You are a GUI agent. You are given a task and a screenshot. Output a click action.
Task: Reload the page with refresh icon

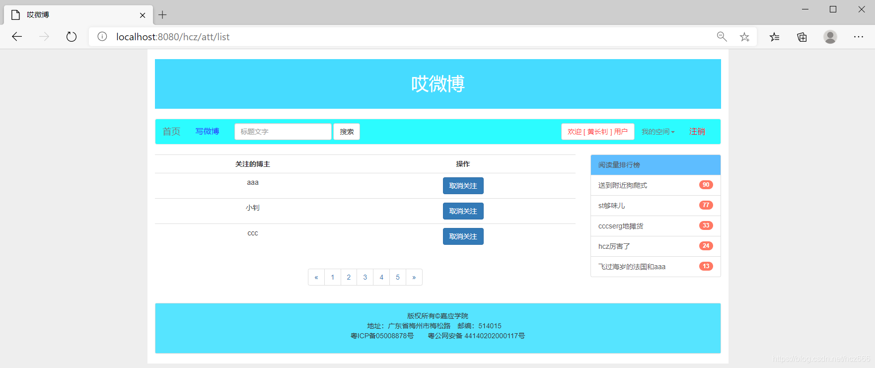72,37
